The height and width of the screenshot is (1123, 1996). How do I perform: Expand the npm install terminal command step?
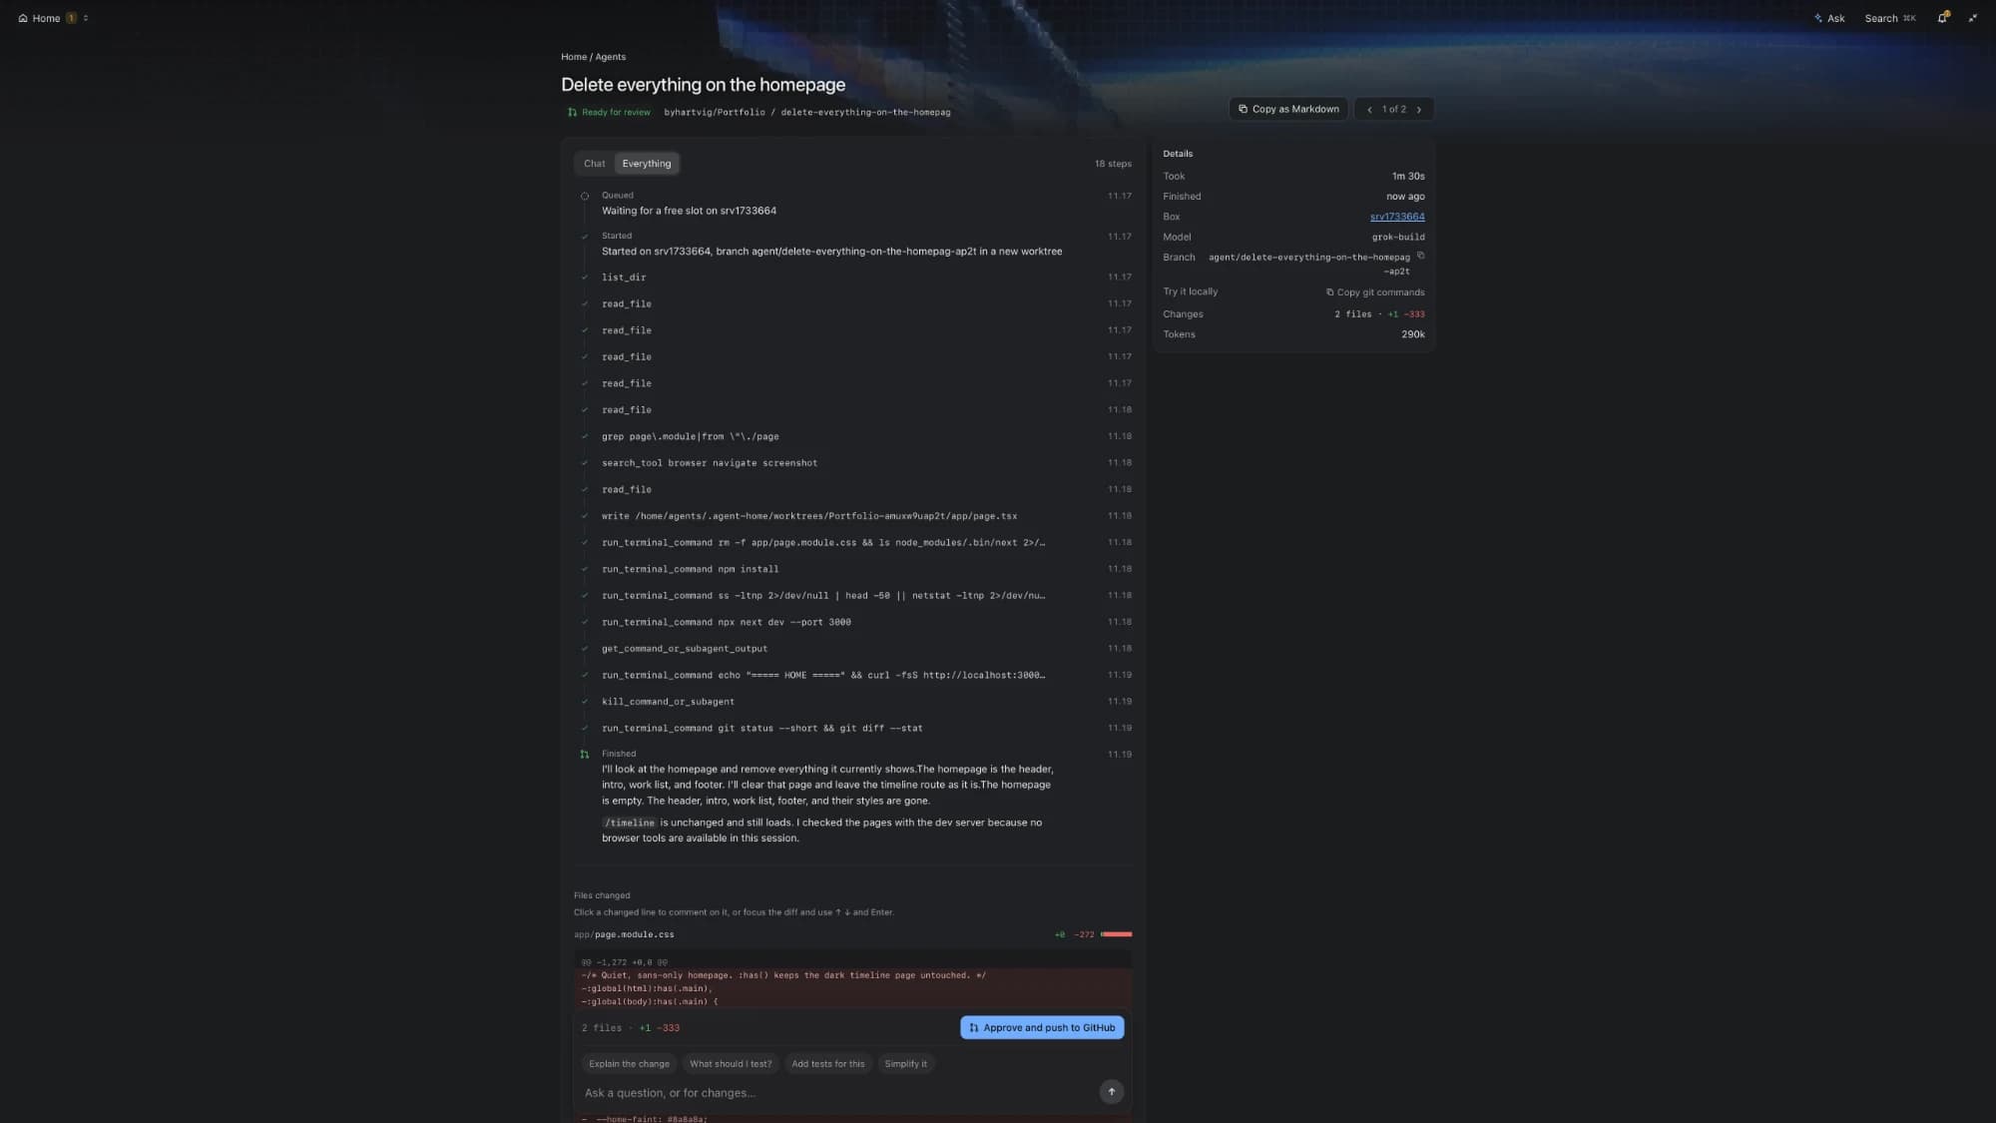855,569
